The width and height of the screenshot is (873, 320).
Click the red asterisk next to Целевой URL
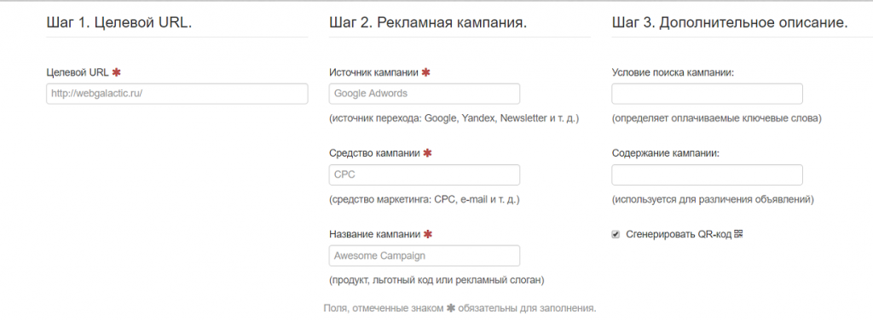[116, 72]
